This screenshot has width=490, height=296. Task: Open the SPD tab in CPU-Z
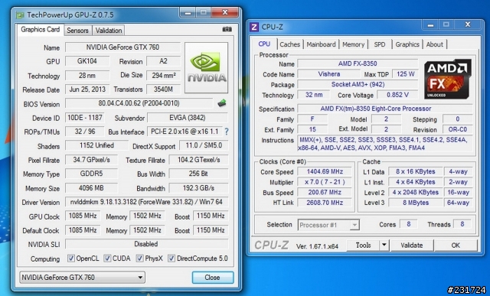(x=380, y=44)
